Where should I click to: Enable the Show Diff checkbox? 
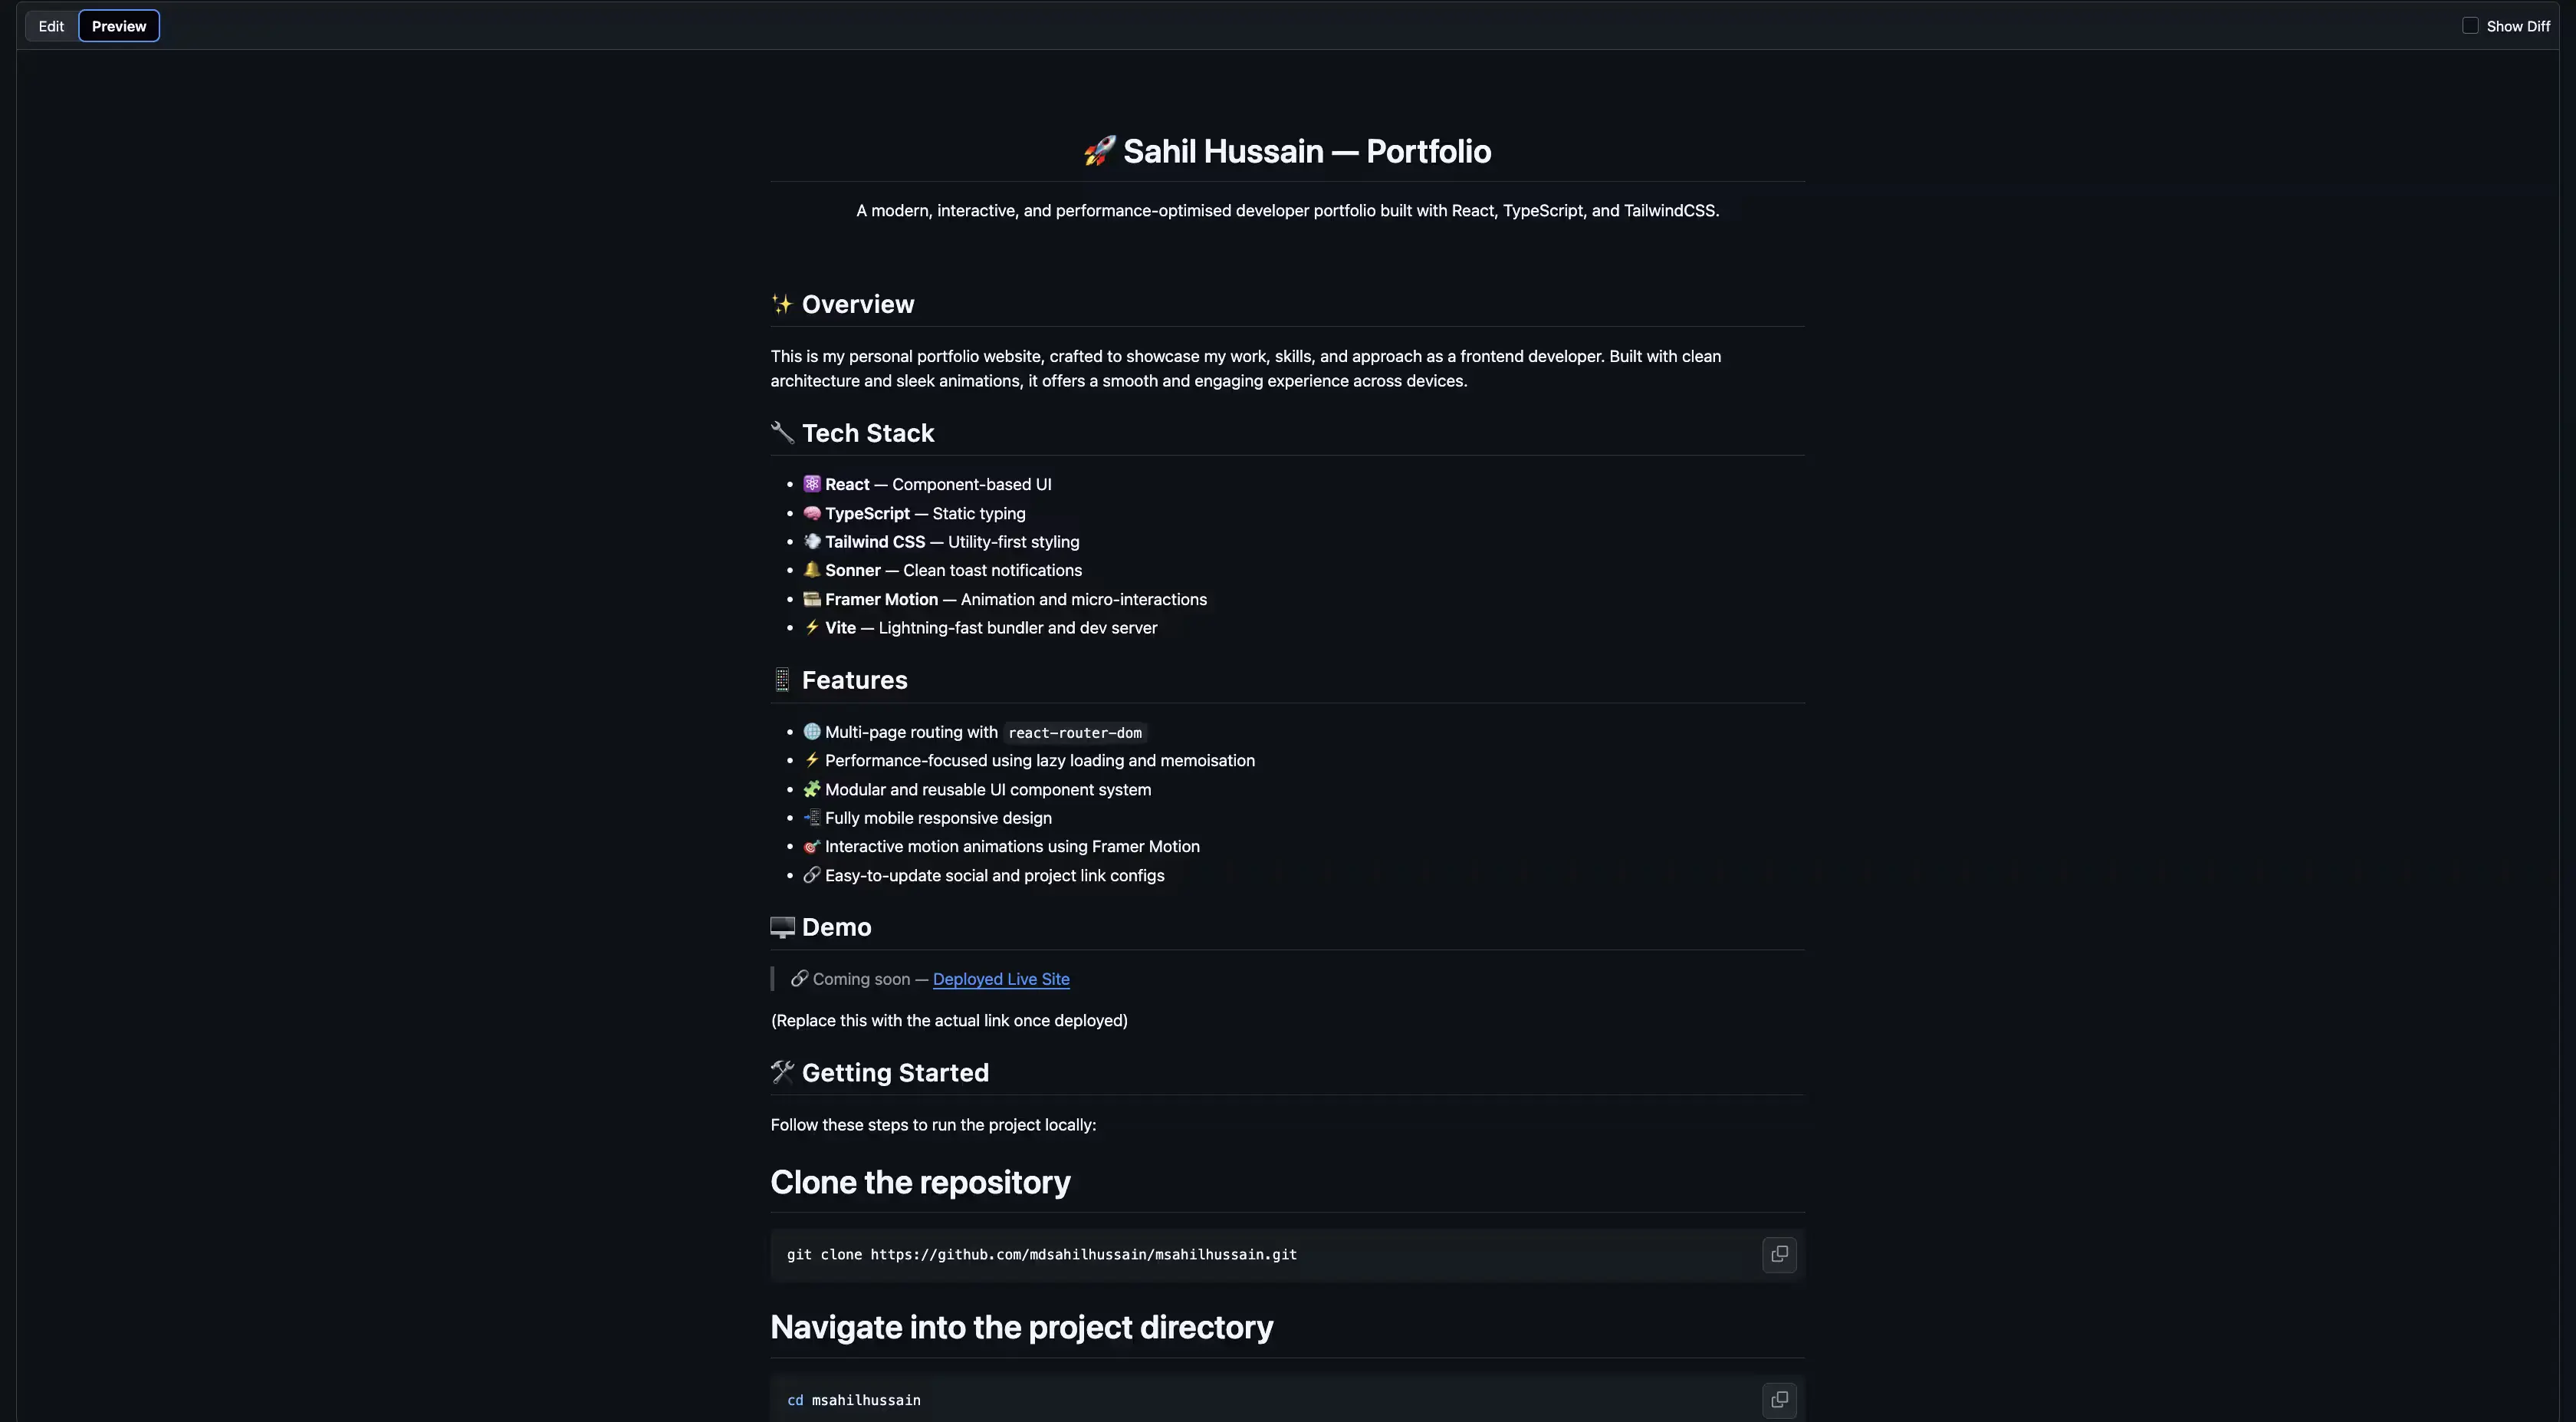click(2469, 26)
